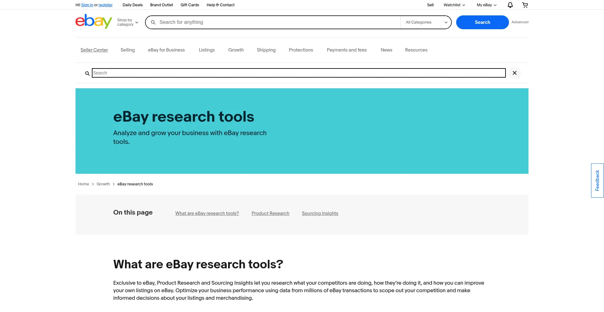Expand the My eBay menu

[486, 5]
